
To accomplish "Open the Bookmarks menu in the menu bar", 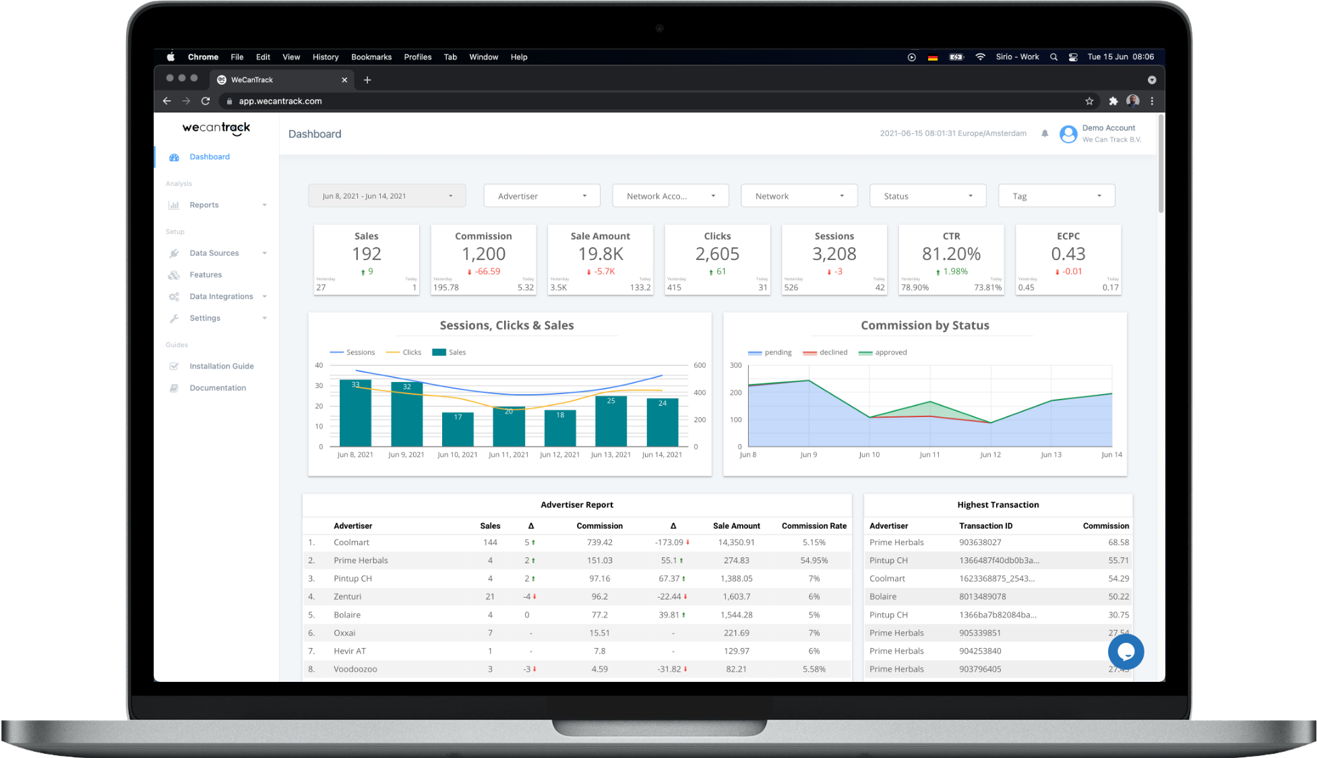I will point(371,57).
